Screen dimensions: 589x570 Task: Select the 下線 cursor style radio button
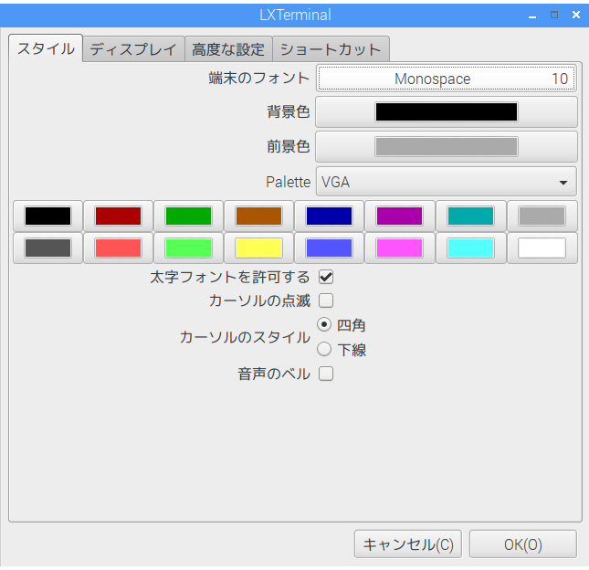coord(324,349)
